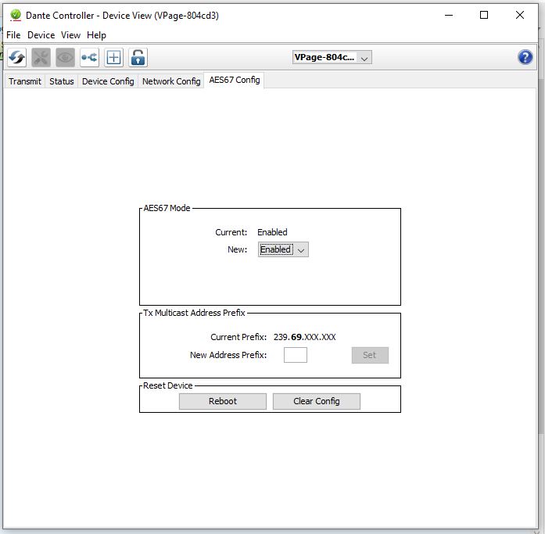Switch to the Status tab
Screen dimensions: 545x534
[62, 81]
